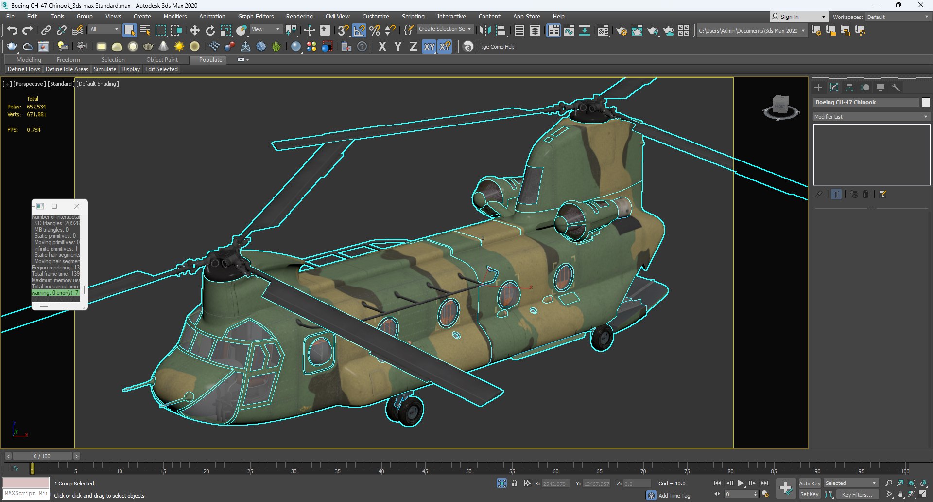Image resolution: width=933 pixels, height=502 pixels.
Task: Toggle the Selection Lock padlock
Action: click(514, 483)
